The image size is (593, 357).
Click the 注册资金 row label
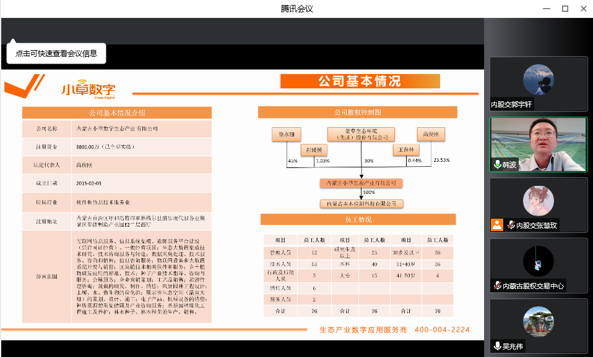(46, 147)
